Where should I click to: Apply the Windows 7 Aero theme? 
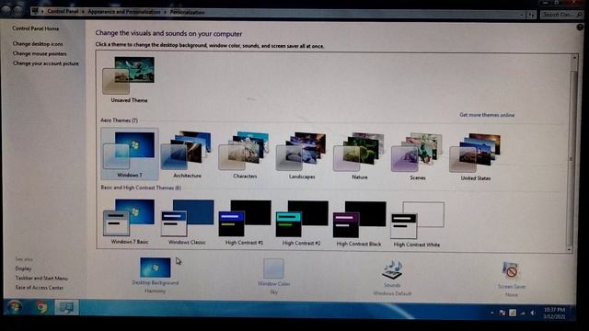pyautogui.click(x=130, y=154)
